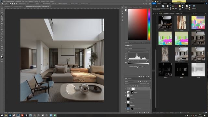Open the Filter menu in Photoshop

tap(36, 1)
